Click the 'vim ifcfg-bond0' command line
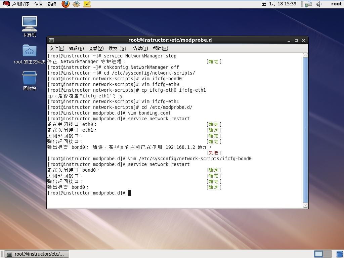 (x=115, y=79)
